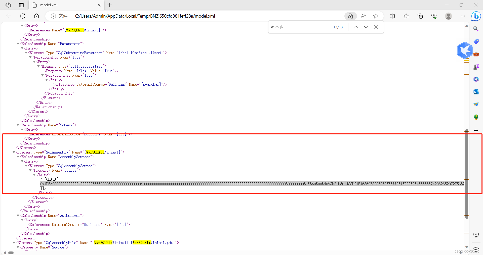The height and width of the screenshot is (255, 483).
Task: Collapse the Relationship Name="Authorizer" node
Action: pos(18,216)
